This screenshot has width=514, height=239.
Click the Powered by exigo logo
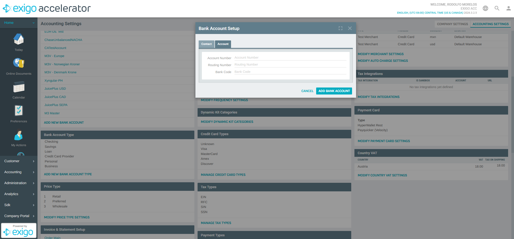tap(19, 230)
